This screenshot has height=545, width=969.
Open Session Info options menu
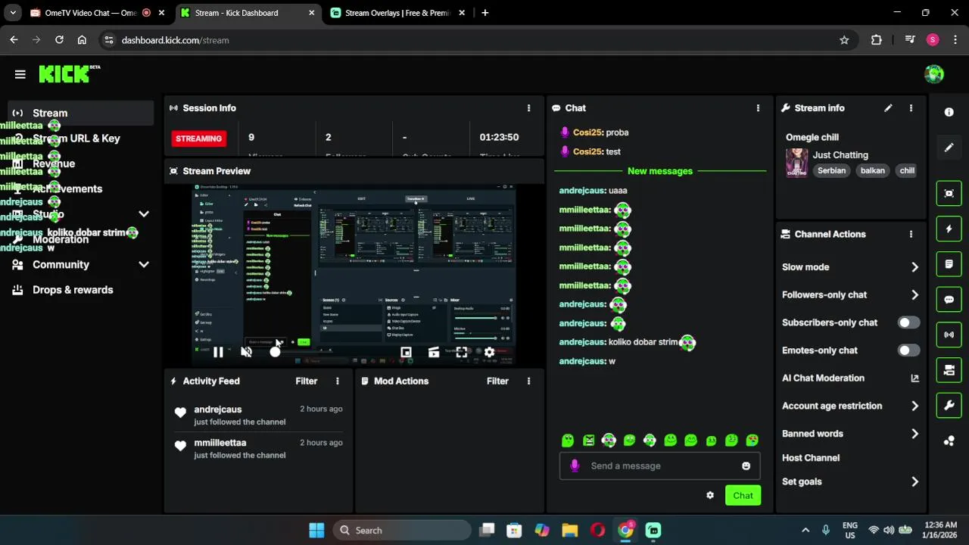pos(528,108)
